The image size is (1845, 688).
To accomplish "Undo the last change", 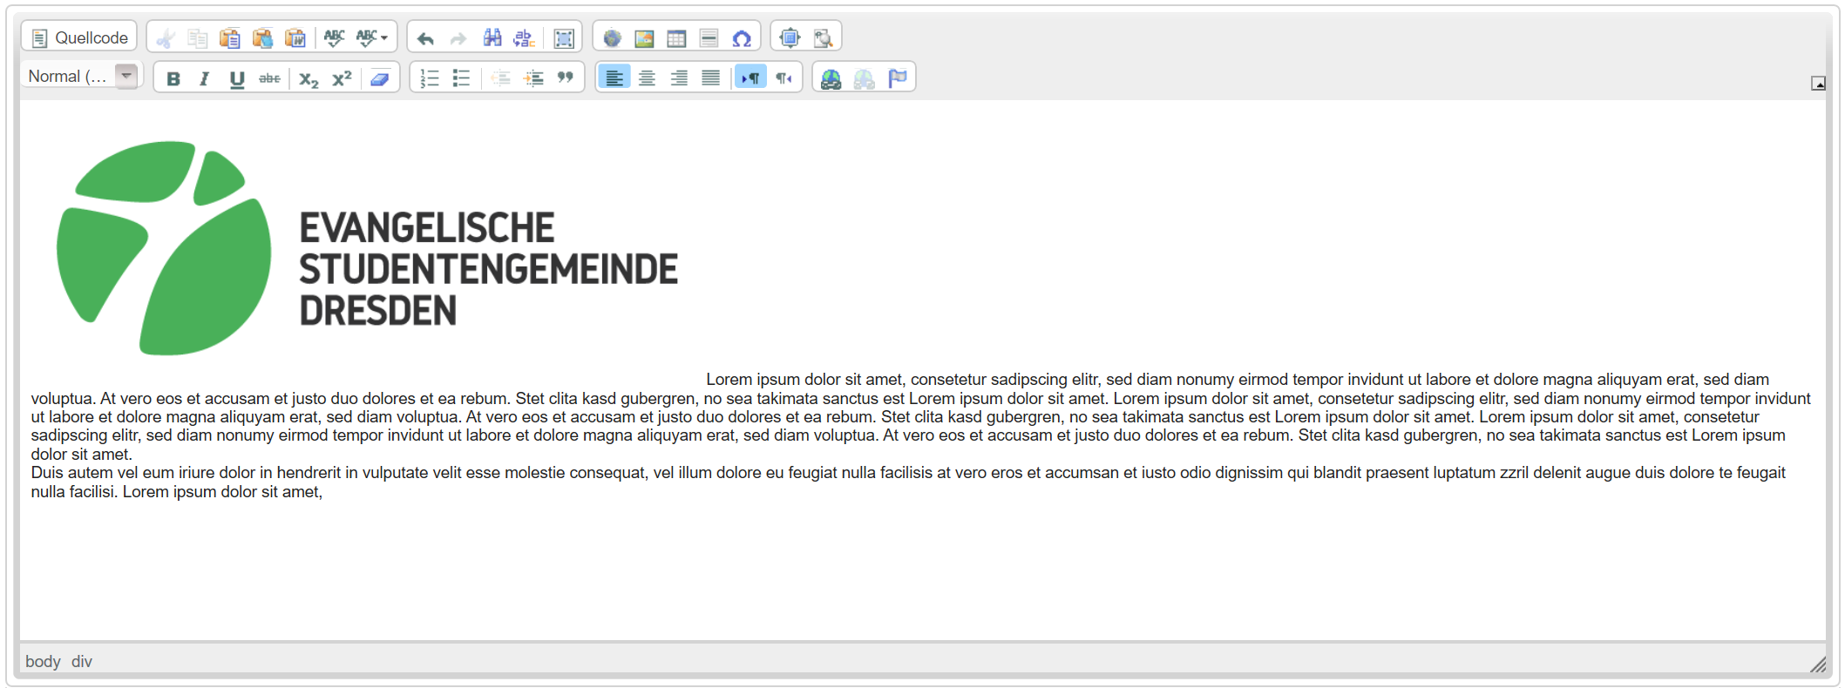I will tap(425, 37).
